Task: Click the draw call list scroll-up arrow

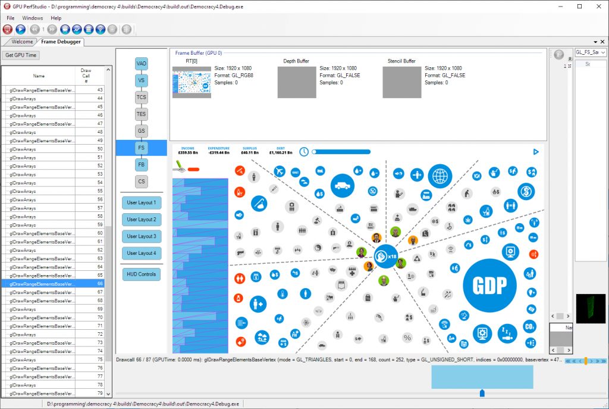Action: (x=108, y=70)
